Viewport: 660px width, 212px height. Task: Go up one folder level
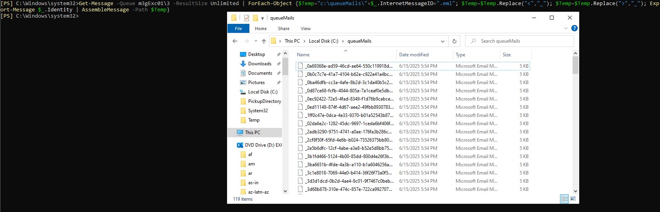click(264, 41)
